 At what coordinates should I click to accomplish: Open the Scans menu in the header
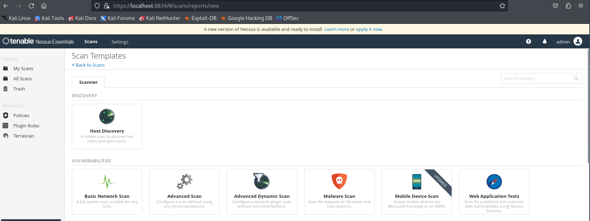point(91,41)
